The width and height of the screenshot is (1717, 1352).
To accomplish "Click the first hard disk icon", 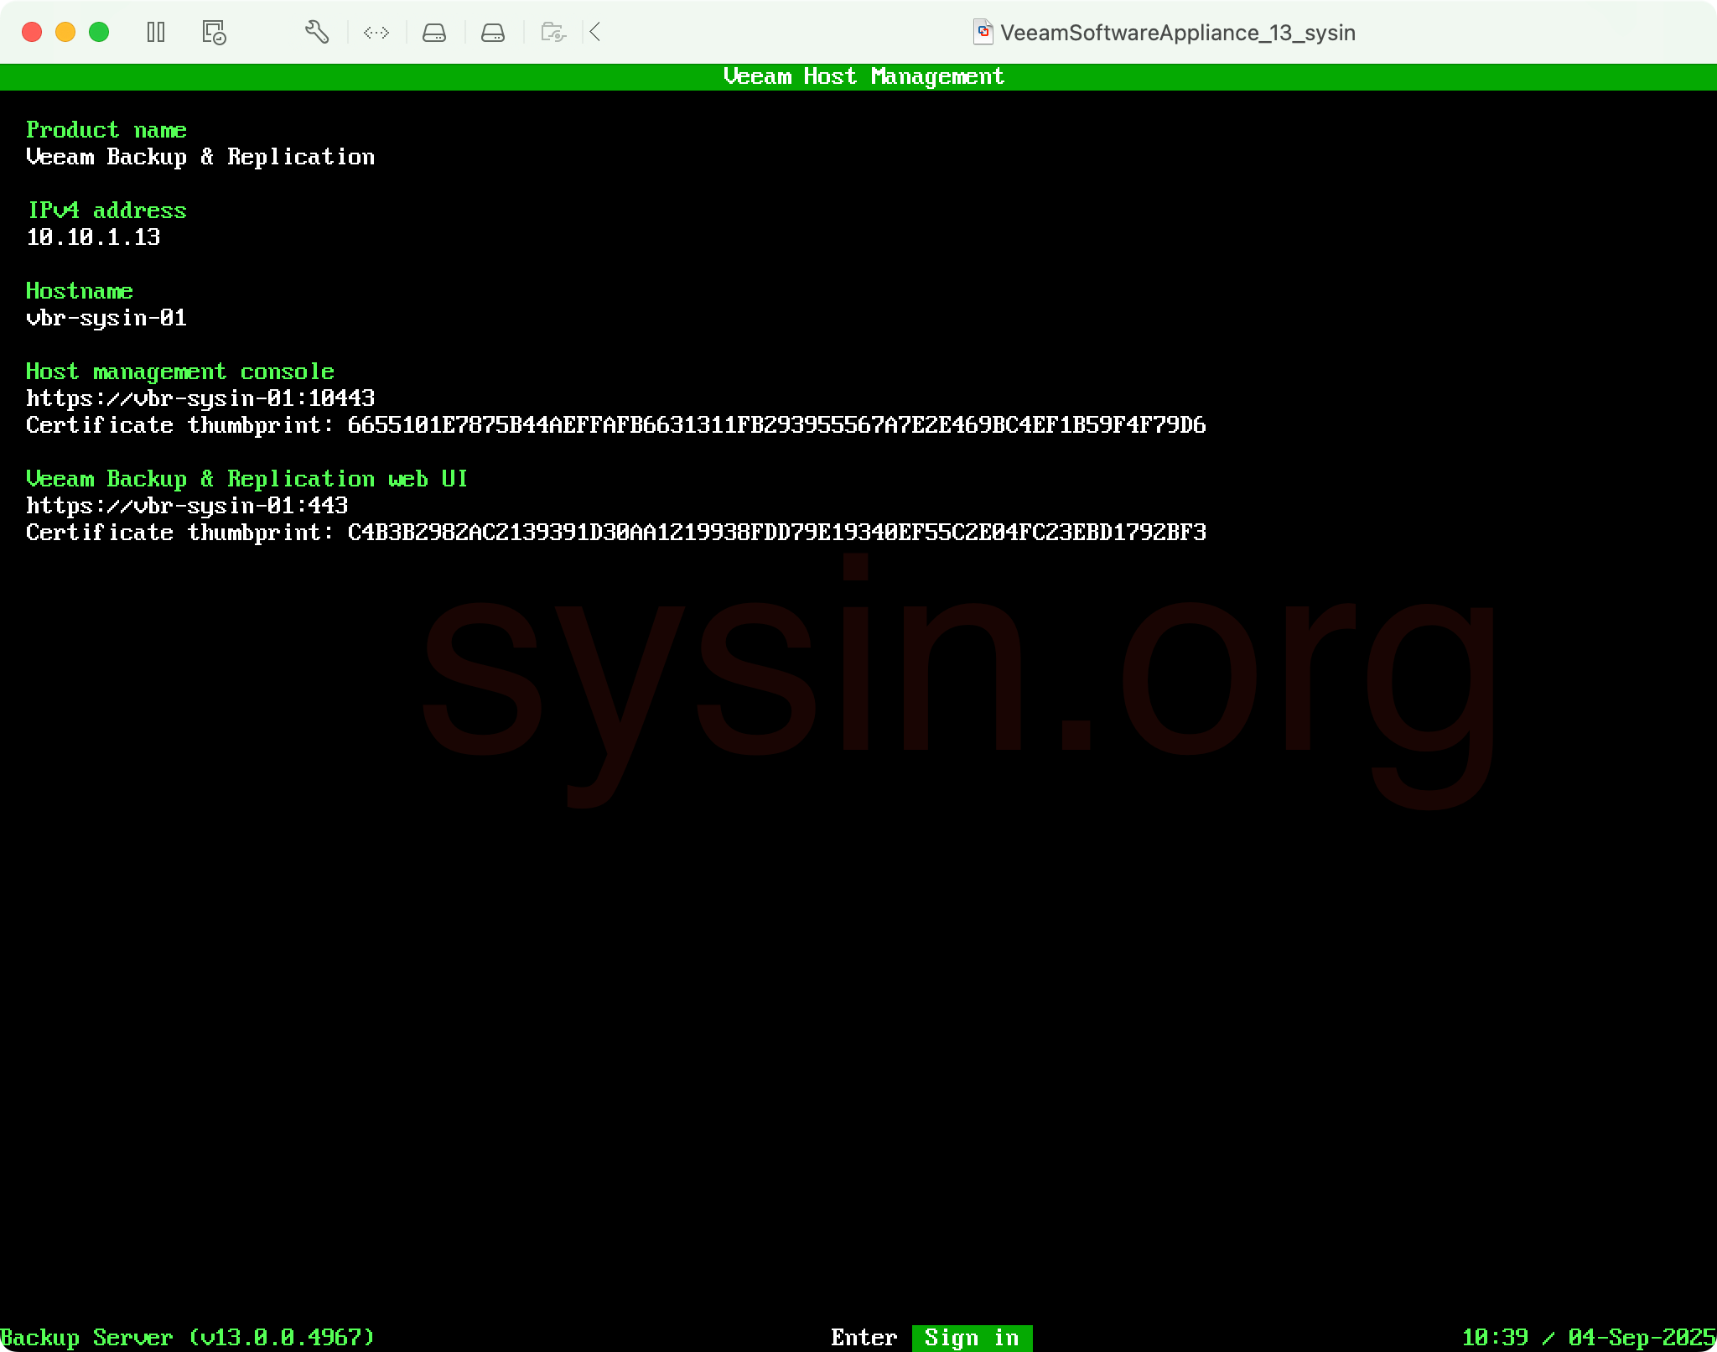I will [434, 33].
